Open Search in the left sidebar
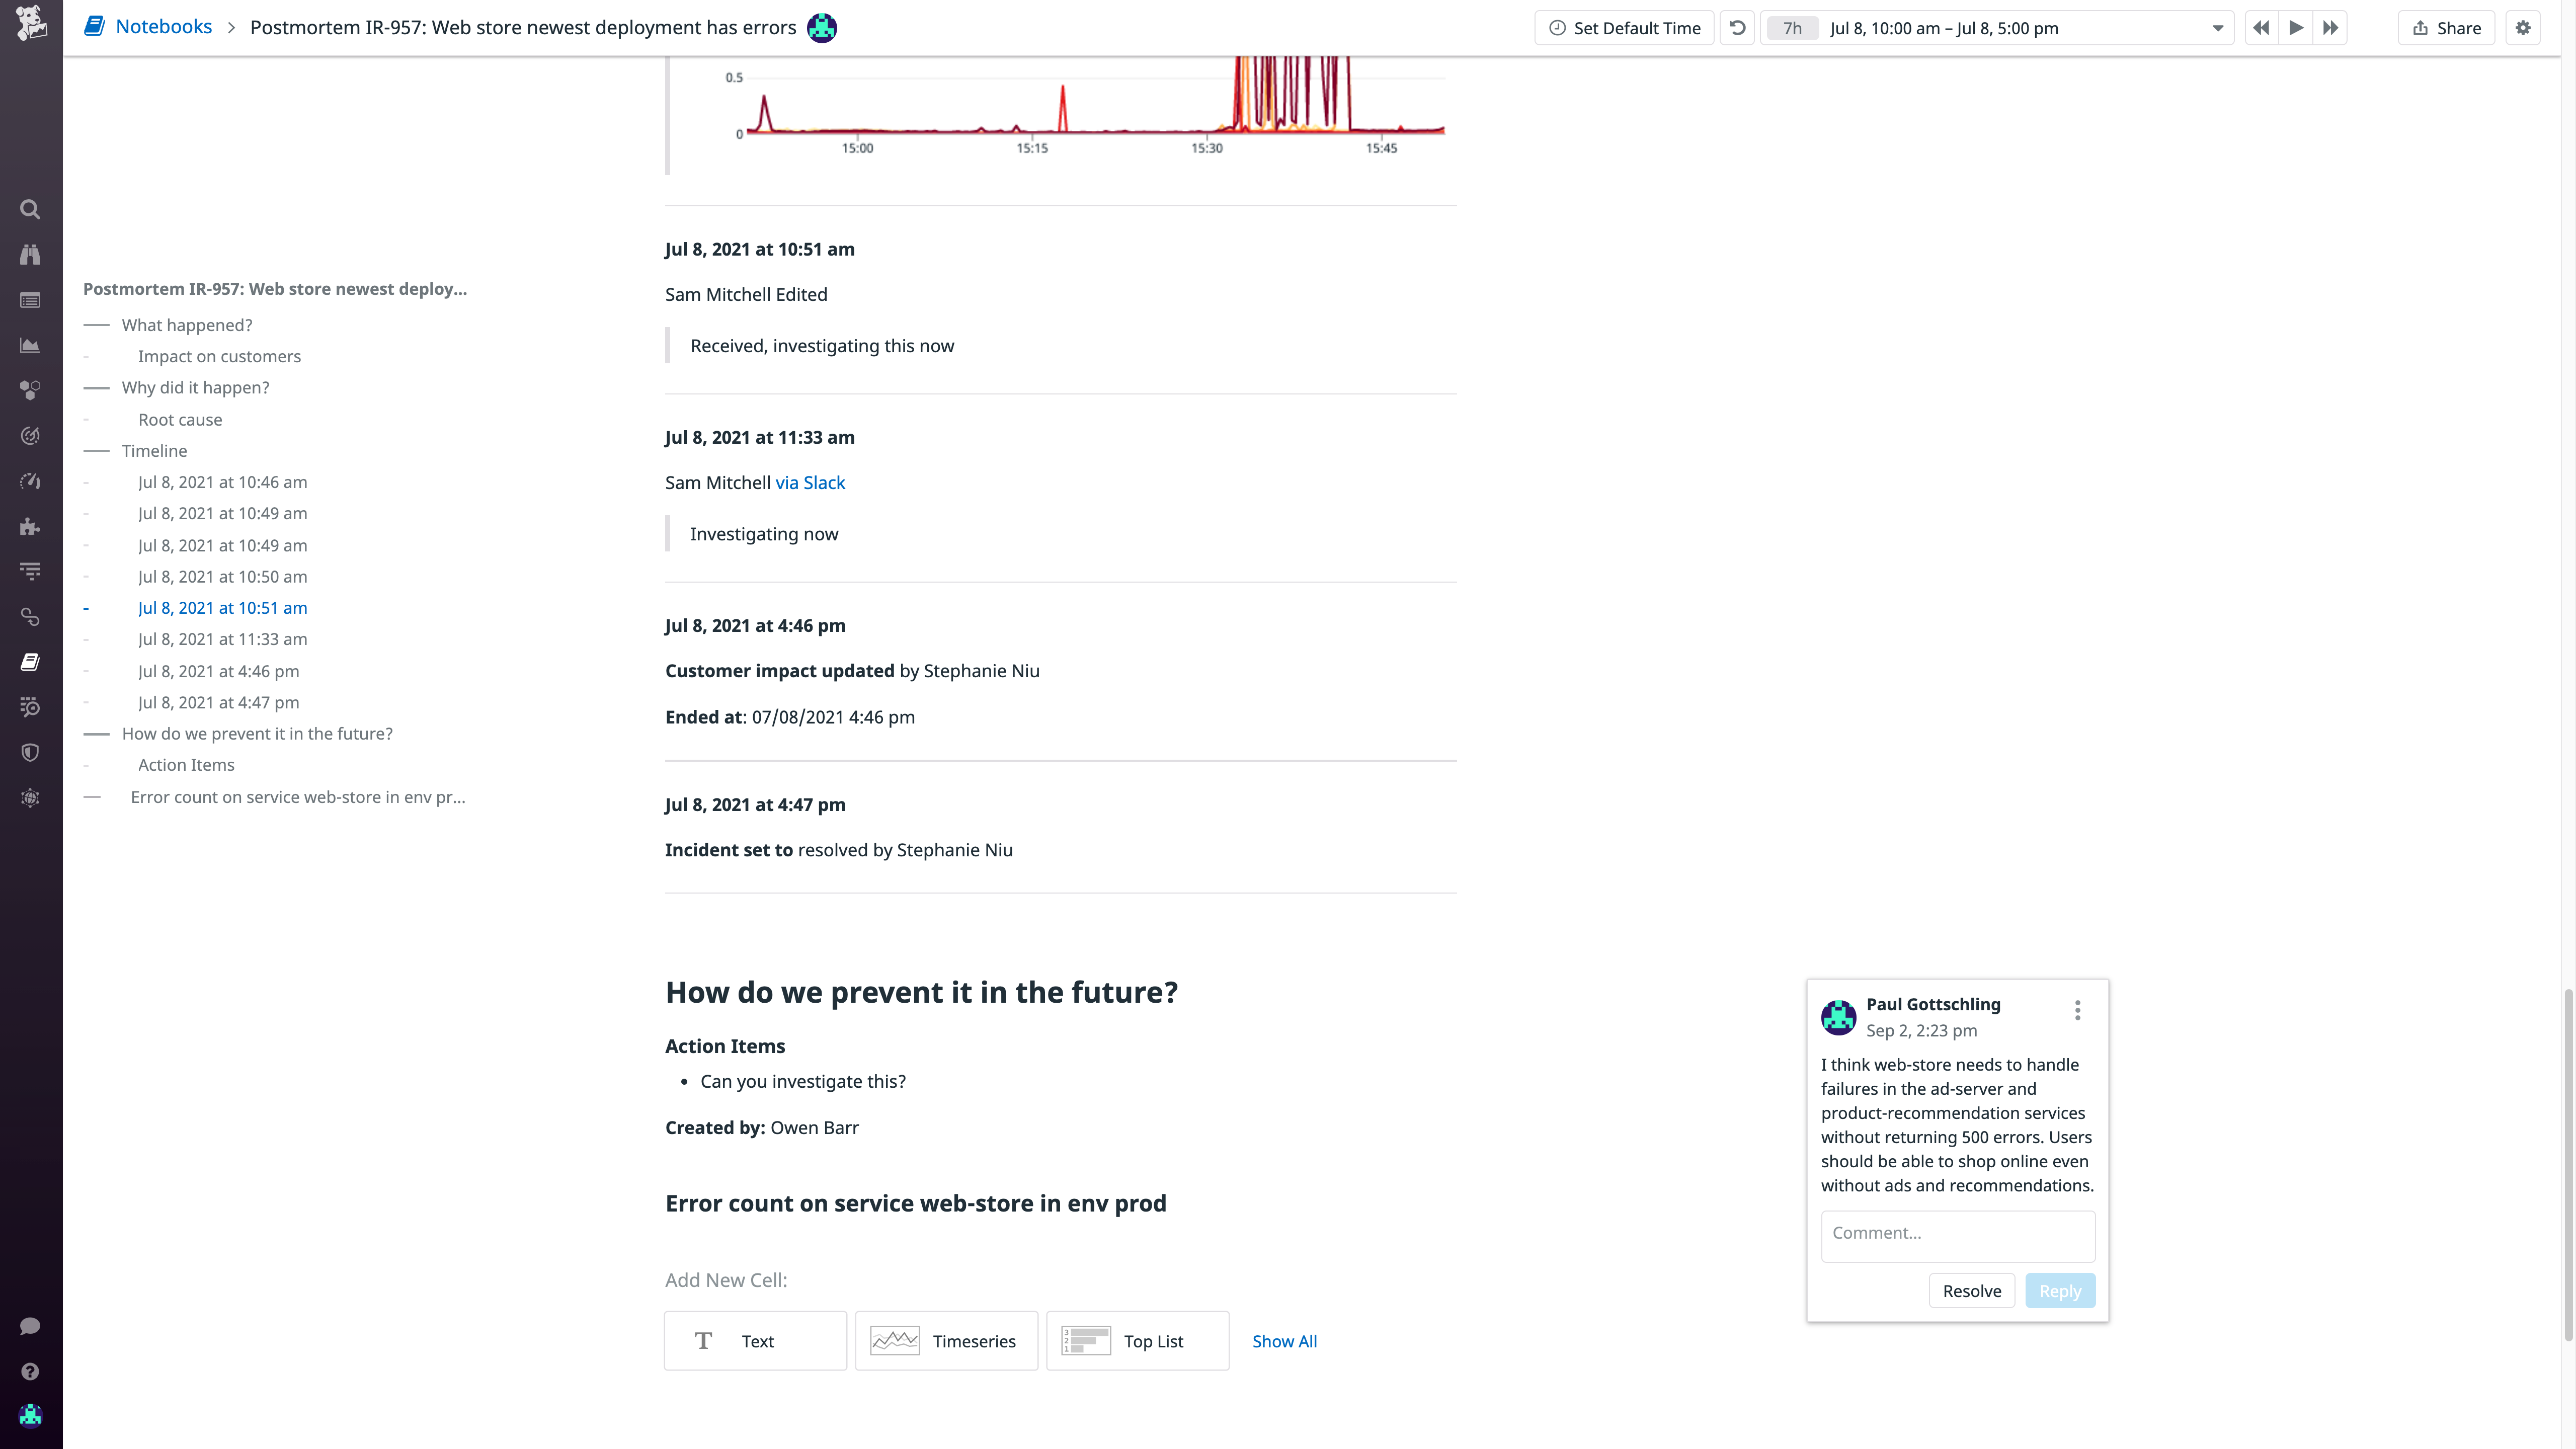The image size is (2576, 1449). point(30,209)
